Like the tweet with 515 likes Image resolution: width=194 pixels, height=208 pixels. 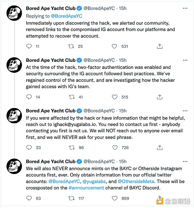point(114,97)
